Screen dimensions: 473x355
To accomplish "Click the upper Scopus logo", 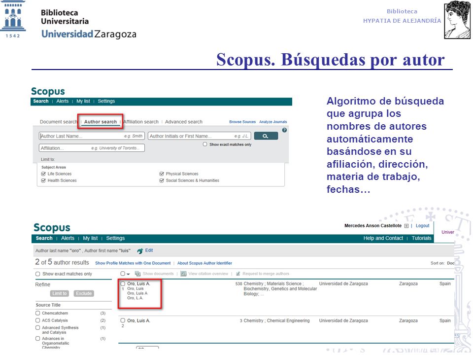I will (x=48, y=91).
